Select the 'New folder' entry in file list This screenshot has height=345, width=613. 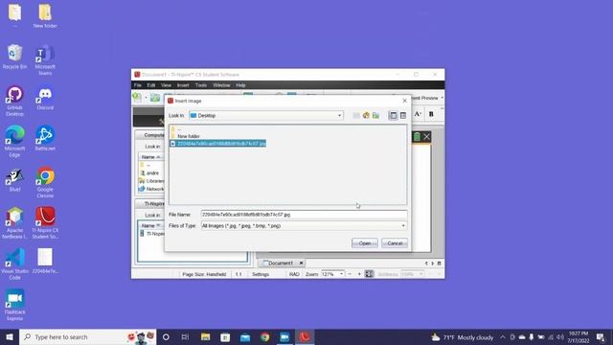185,136
